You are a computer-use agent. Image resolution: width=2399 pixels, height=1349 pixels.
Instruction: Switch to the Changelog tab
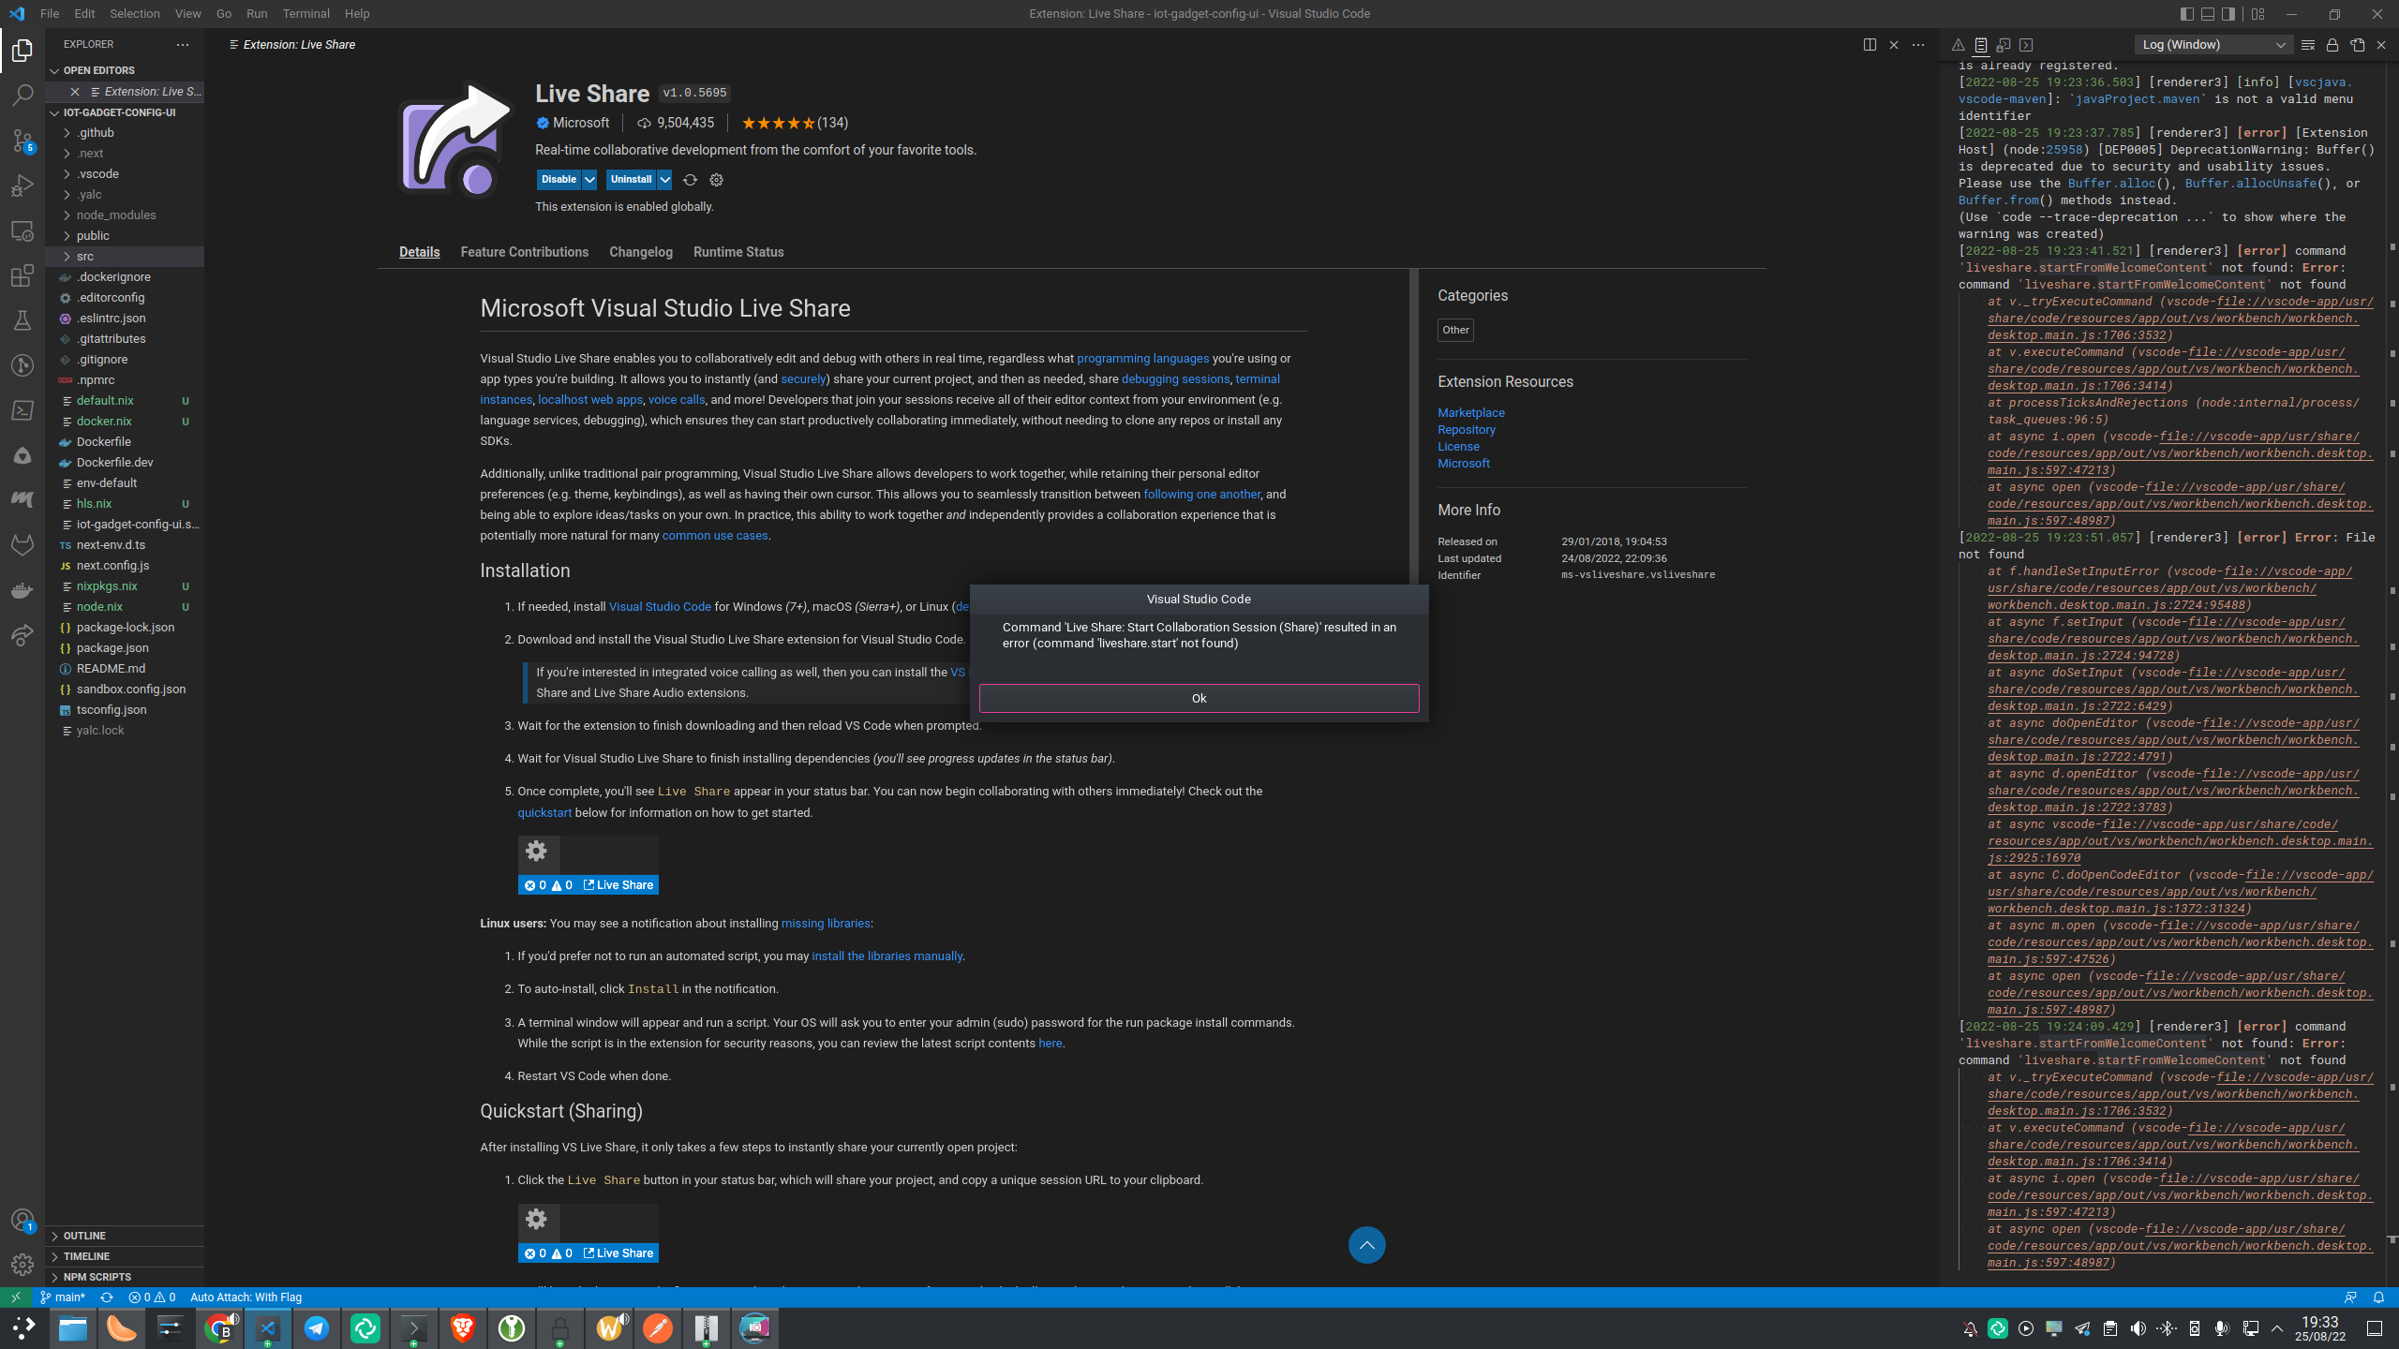[x=640, y=252]
